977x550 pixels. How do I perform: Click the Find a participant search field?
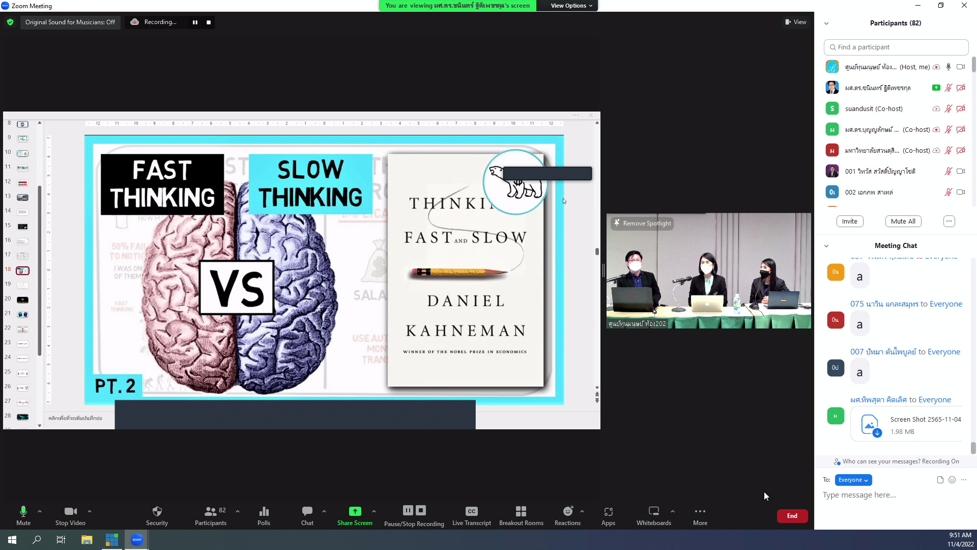tap(896, 47)
